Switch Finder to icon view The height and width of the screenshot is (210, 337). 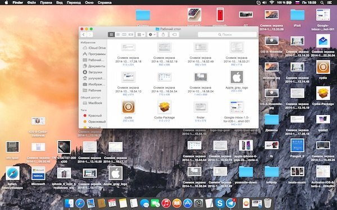pyautogui.click(x=111, y=35)
